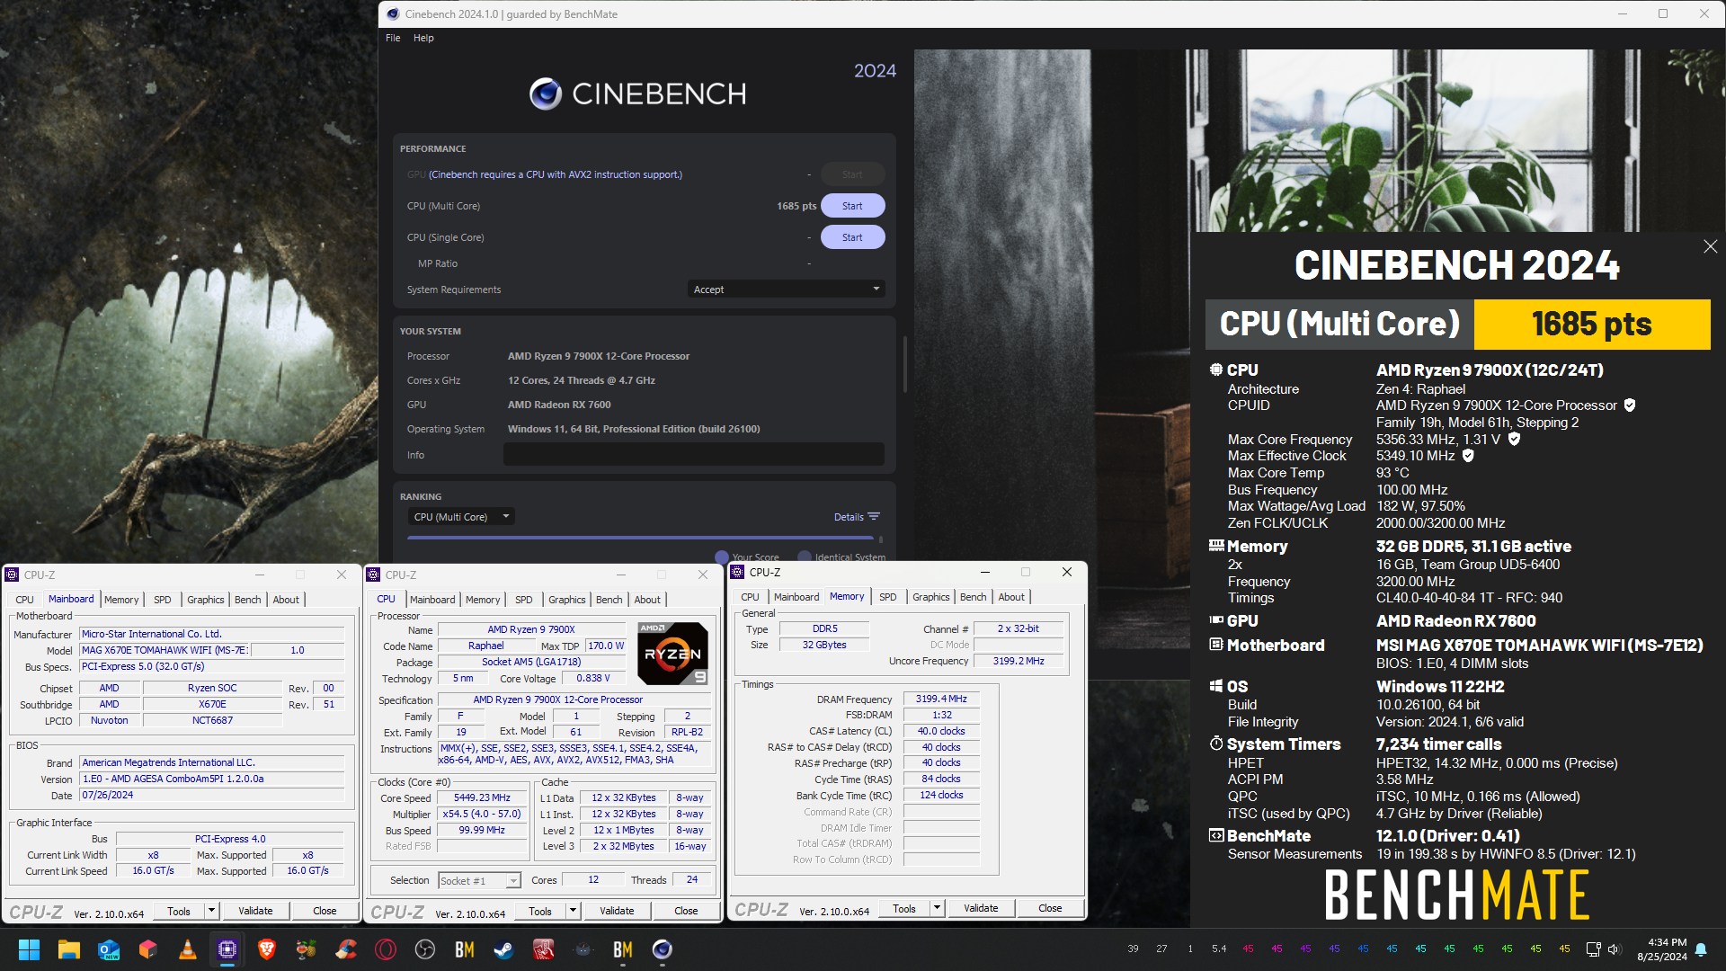Click the Cinebench taskbar icon
This screenshot has height=971, width=1726.
(662, 949)
